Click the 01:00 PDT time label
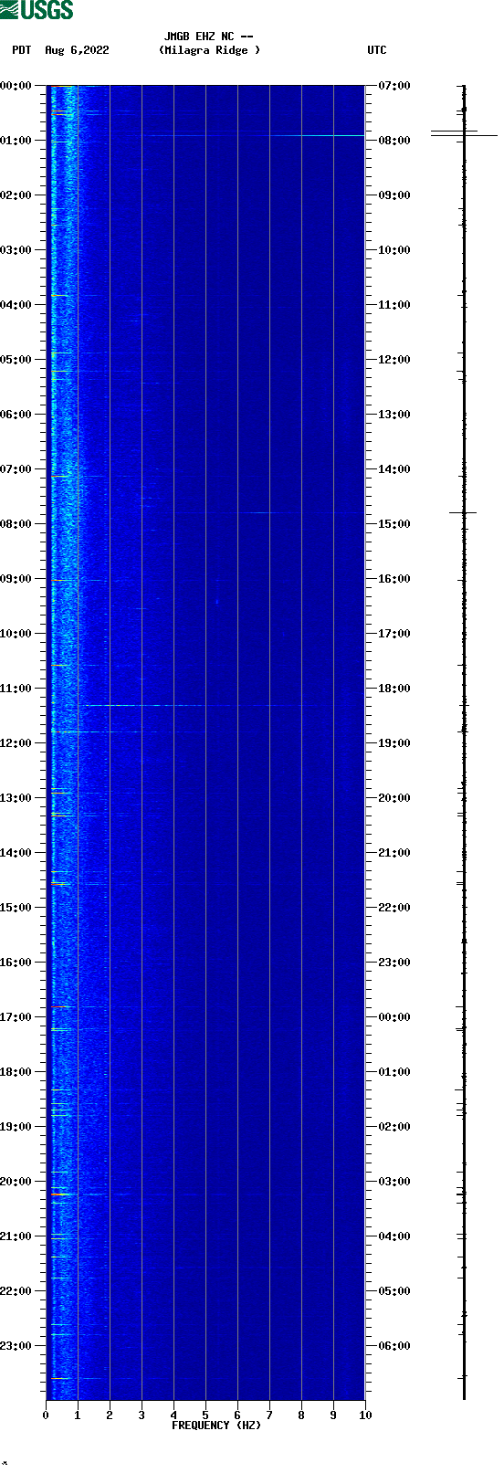The image size is (504, 1473). (16, 141)
